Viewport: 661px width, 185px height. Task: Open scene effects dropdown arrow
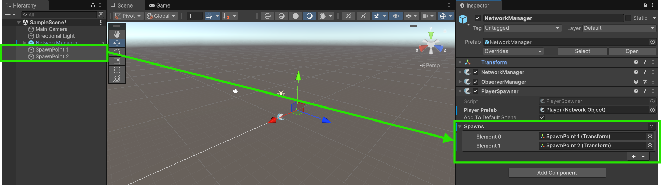point(385,16)
